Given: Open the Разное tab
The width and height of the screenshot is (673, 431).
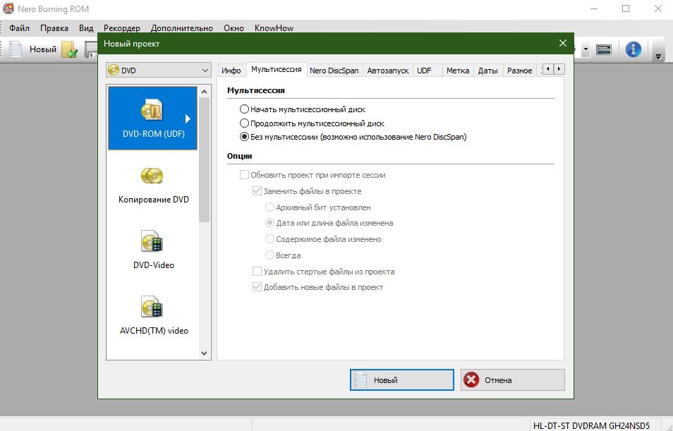Looking at the screenshot, I should pos(519,71).
